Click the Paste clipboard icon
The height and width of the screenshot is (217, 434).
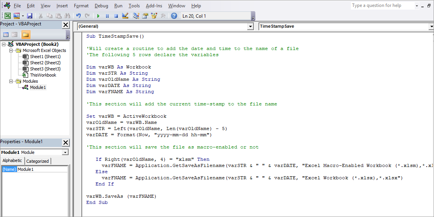[59, 16]
